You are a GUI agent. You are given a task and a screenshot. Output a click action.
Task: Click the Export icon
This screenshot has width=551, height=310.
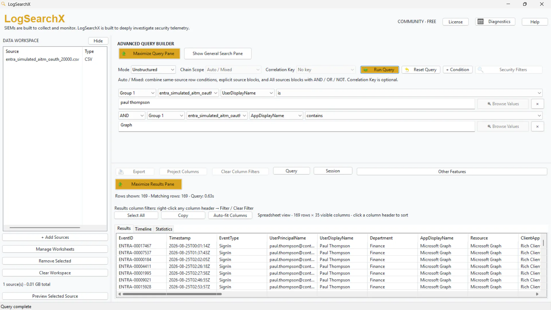pyautogui.click(x=121, y=172)
